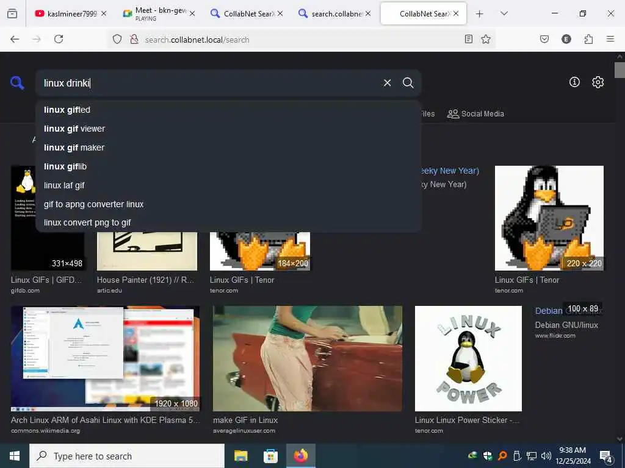
Task: Open make GIF in Linux thumbnail
Action: tap(308, 358)
